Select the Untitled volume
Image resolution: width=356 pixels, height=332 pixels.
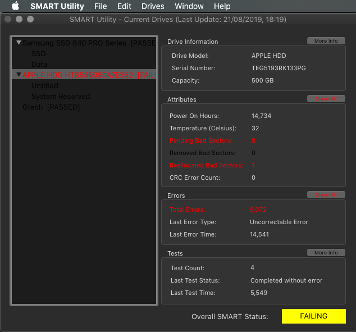[x=84, y=85]
